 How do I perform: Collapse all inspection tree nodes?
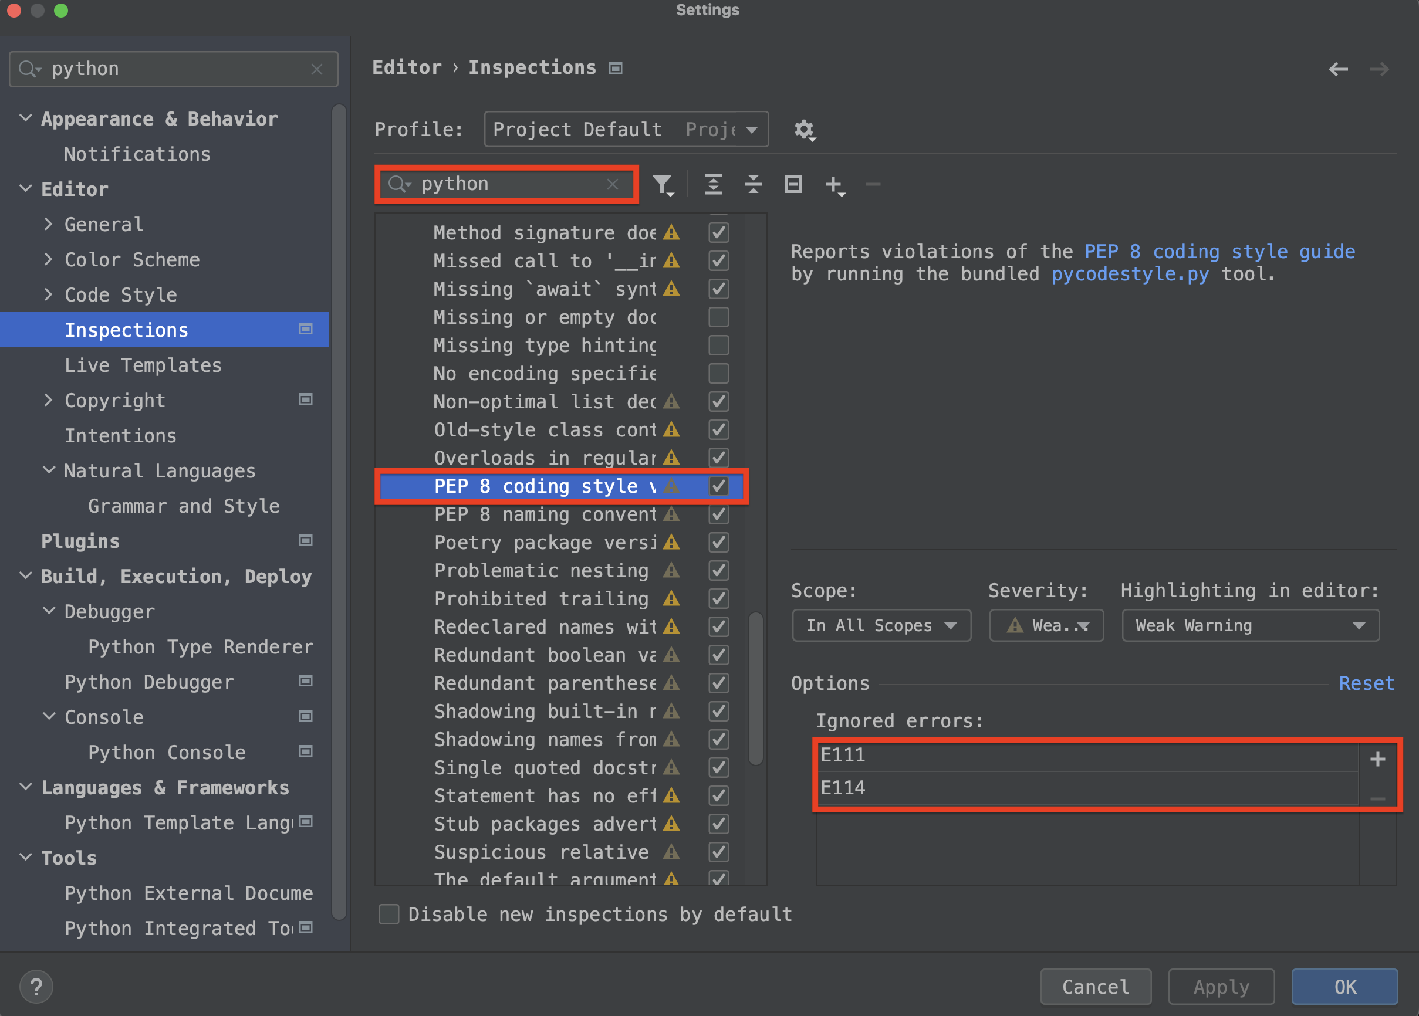(754, 184)
